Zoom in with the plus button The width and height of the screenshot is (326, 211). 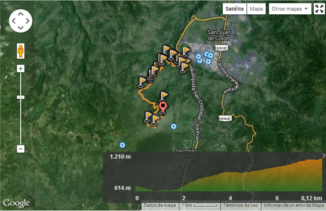20,69
